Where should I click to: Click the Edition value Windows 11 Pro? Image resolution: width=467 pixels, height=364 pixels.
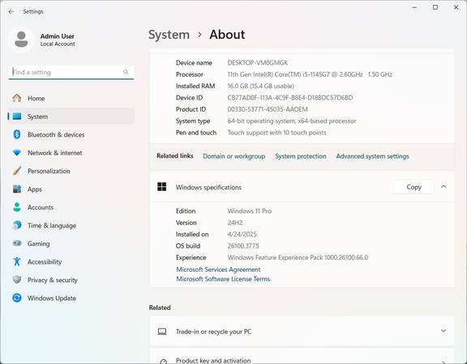(249, 211)
